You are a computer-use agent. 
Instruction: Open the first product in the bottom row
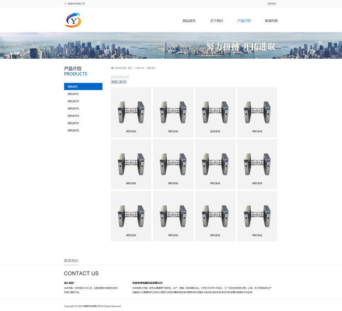(131, 216)
